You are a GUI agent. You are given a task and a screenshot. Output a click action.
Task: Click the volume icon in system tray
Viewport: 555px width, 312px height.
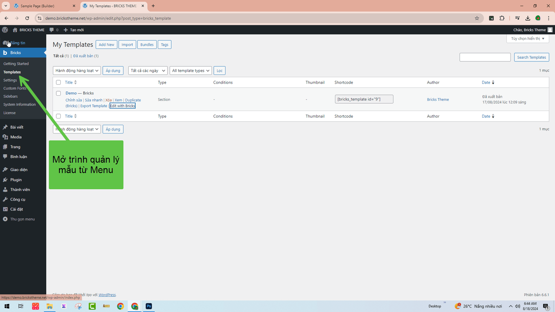point(518,306)
